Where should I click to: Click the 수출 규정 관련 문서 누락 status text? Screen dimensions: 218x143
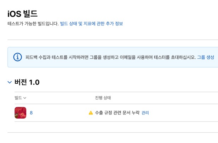click(x=117, y=113)
